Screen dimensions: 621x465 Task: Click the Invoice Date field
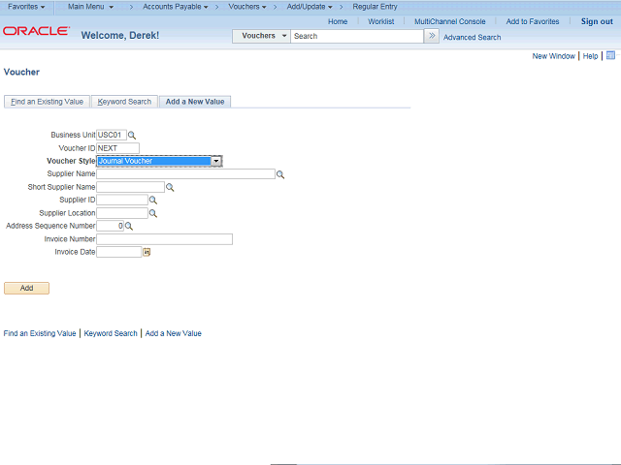(118, 252)
